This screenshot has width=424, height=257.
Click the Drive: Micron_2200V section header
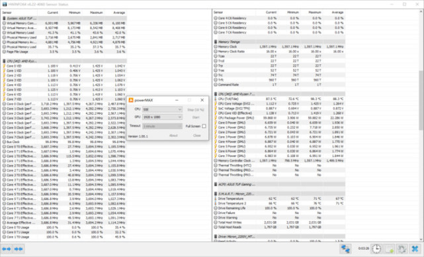click(x=279, y=236)
